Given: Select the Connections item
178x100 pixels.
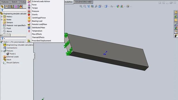Looking at the screenshot, I should (12, 48).
